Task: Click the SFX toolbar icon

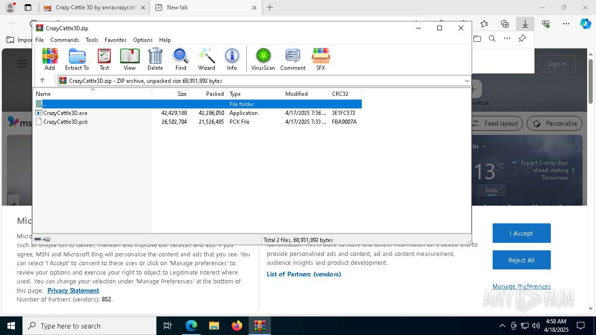Action: pyautogui.click(x=321, y=59)
